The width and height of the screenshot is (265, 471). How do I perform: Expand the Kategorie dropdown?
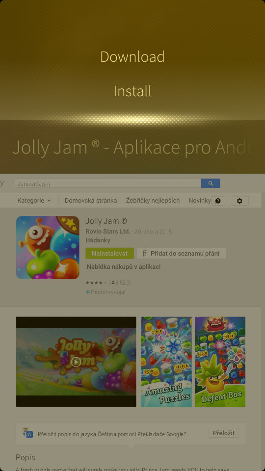(x=34, y=200)
